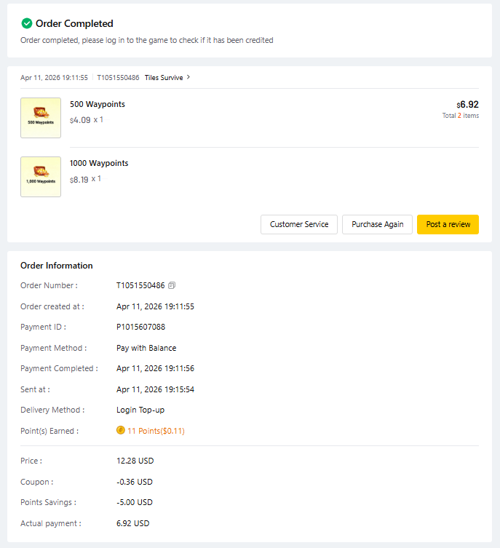Open the Tiles Survive game link
Screen dimensions: 500x548
(164, 77)
